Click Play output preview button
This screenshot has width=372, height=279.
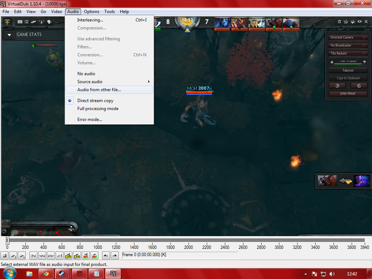22,255
